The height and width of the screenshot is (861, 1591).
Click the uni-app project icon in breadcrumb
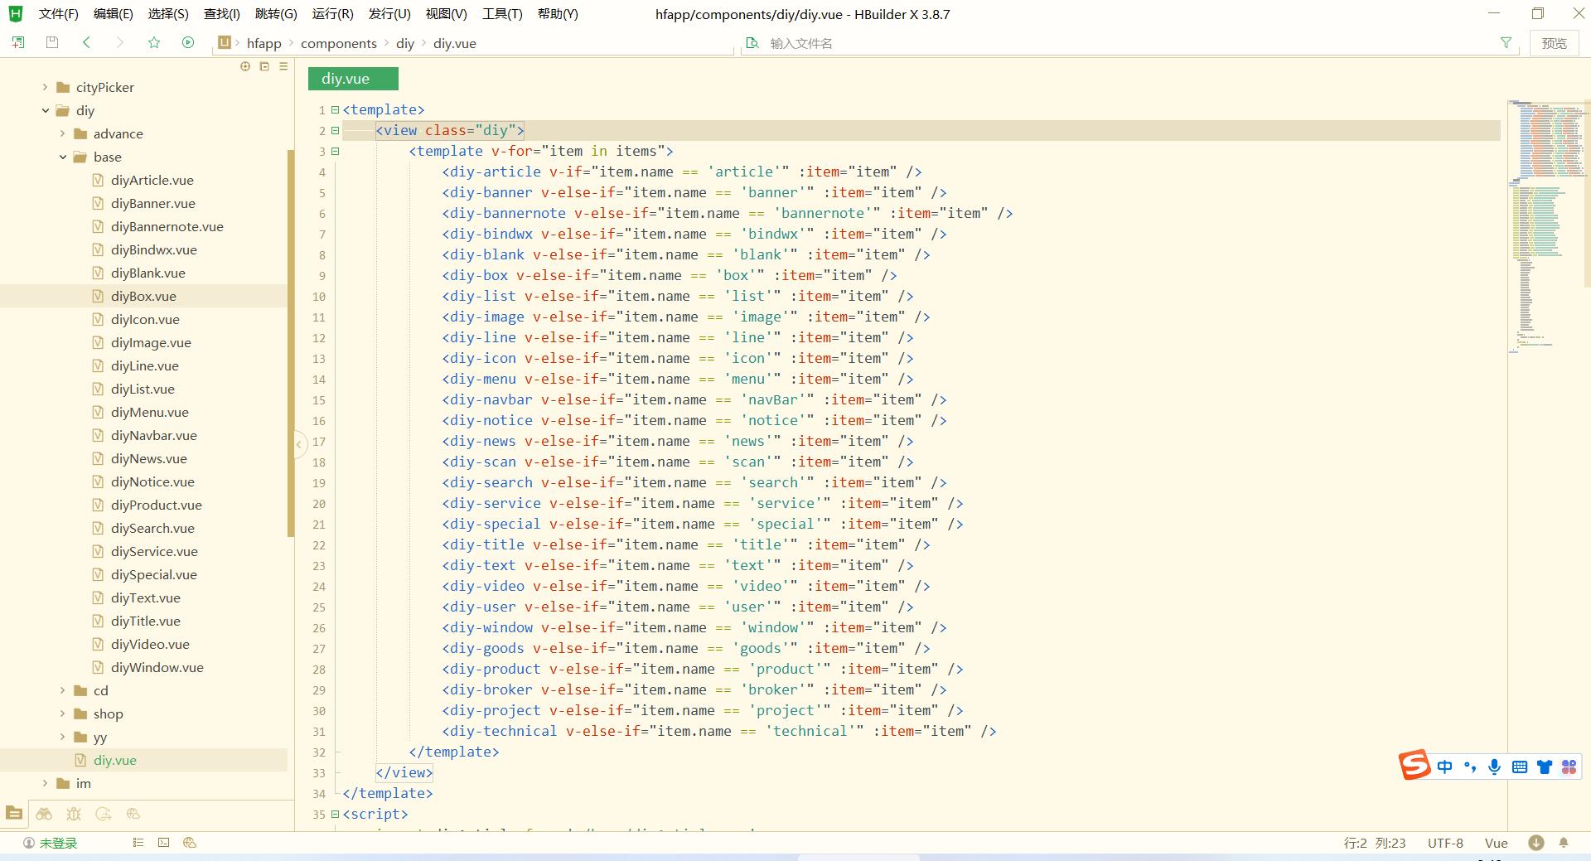[224, 42]
